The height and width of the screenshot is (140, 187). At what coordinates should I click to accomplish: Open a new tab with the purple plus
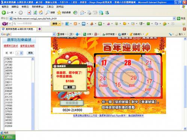coord(40,29)
